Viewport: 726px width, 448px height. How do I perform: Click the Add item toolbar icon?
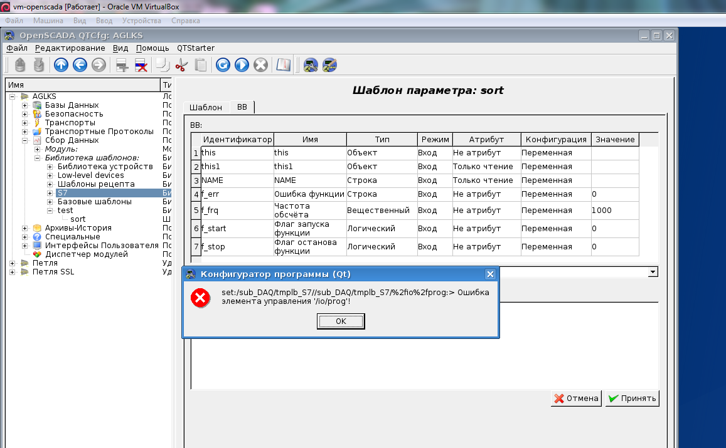(x=122, y=65)
